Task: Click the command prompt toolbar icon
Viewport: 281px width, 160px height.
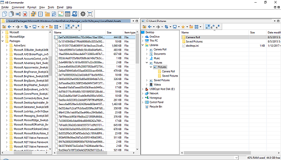Action: tap(68, 14)
